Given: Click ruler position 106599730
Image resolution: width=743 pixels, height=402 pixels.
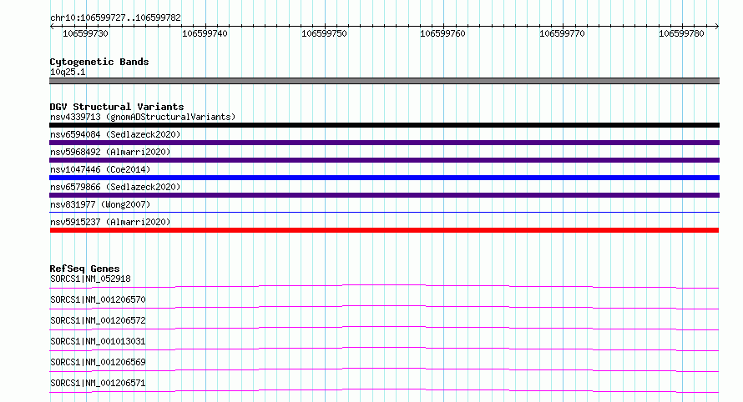Looking at the screenshot, I should point(86,33).
